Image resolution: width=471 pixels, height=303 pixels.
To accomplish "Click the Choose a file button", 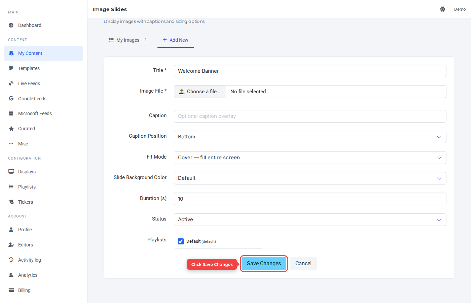I will [200, 92].
